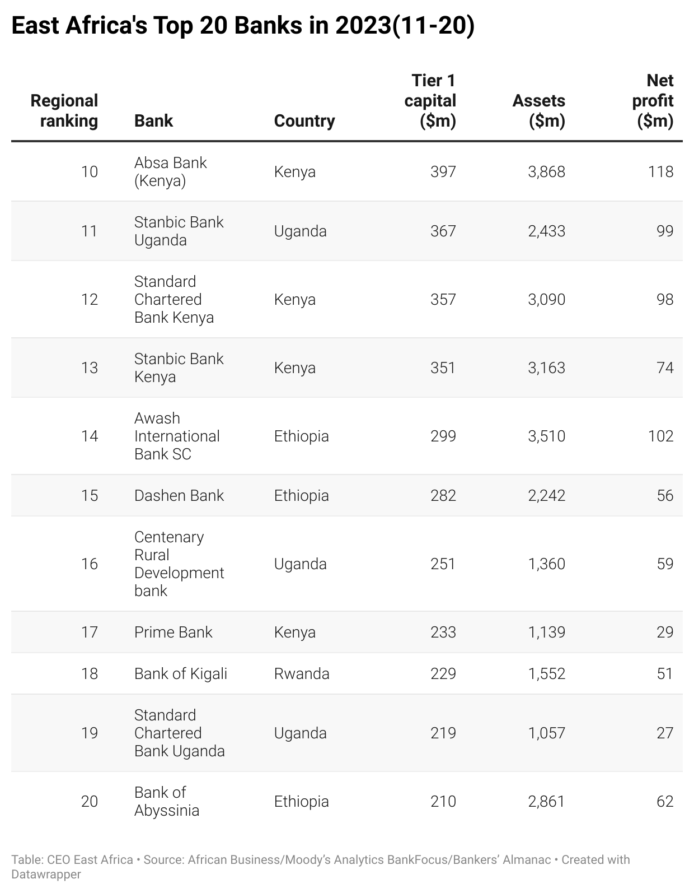Click the 3,868 assets value
Image resolution: width=694 pixels, height=893 pixels.
pos(546,171)
